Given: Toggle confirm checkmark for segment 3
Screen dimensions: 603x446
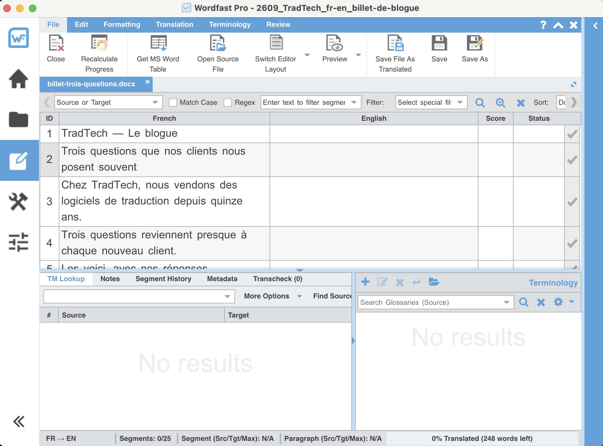Looking at the screenshot, I should coord(572,202).
